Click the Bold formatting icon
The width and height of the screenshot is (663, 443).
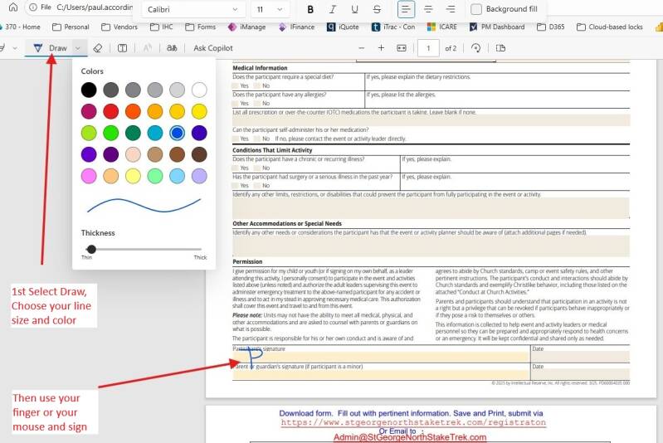310,9
